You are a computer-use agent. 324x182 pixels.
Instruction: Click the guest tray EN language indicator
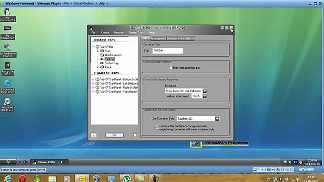295,162
